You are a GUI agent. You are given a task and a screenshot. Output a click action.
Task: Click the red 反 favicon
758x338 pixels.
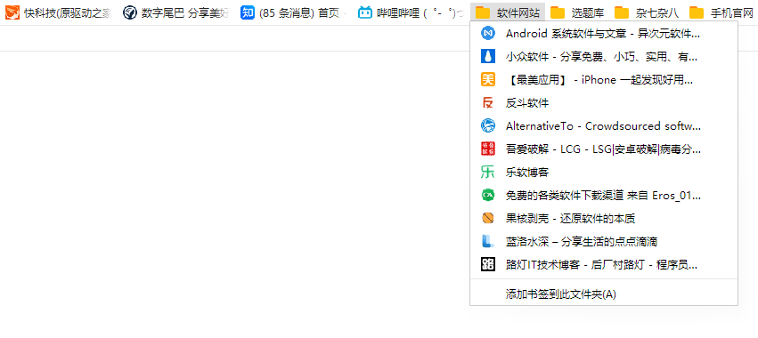click(488, 103)
